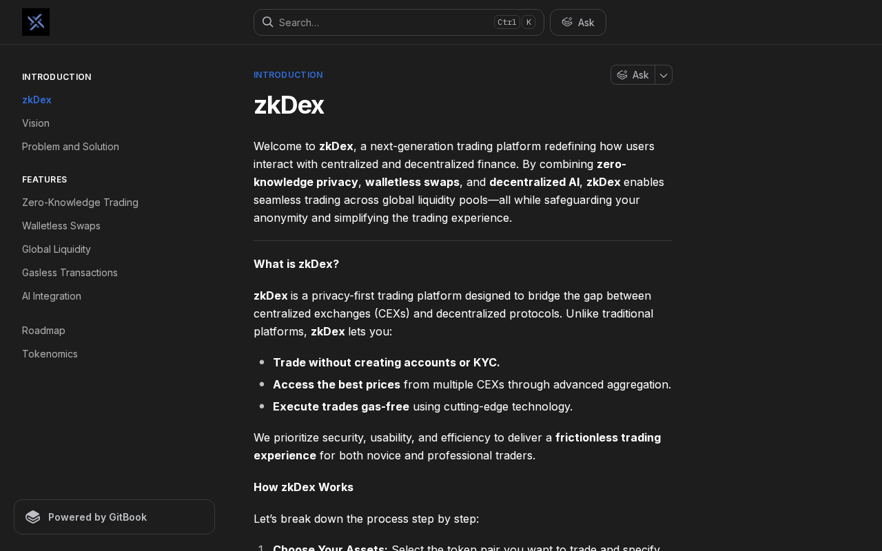
Task: Expand the page Ask dropdown chevron
Action: tap(664, 75)
